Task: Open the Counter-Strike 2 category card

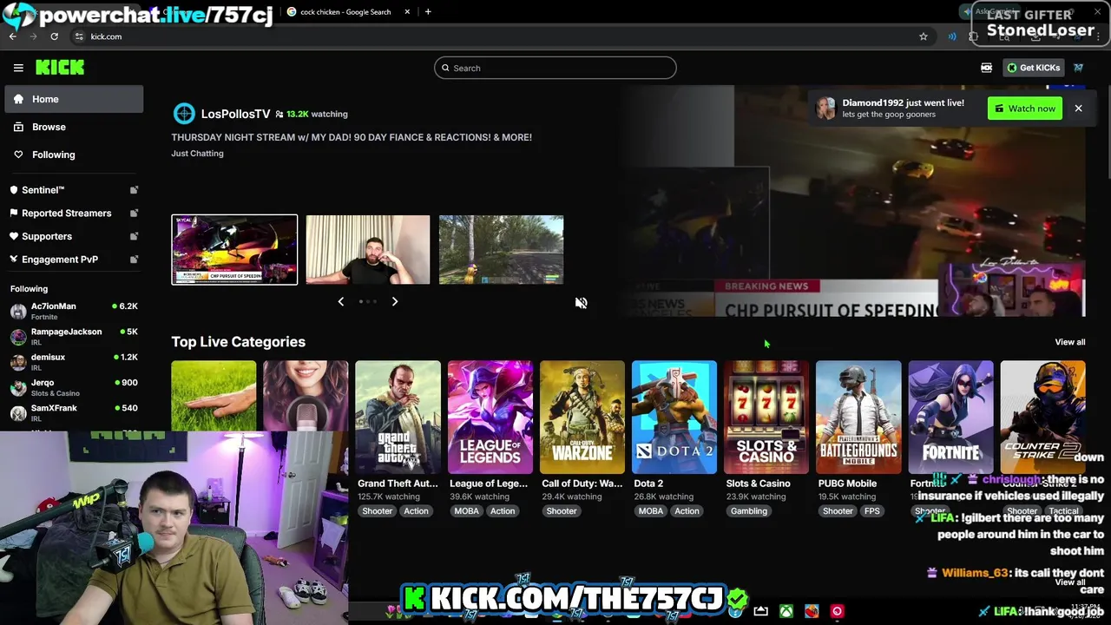Action: pos(1042,418)
